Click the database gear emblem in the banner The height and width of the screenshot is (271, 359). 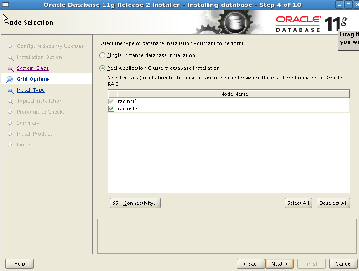click(235, 23)
